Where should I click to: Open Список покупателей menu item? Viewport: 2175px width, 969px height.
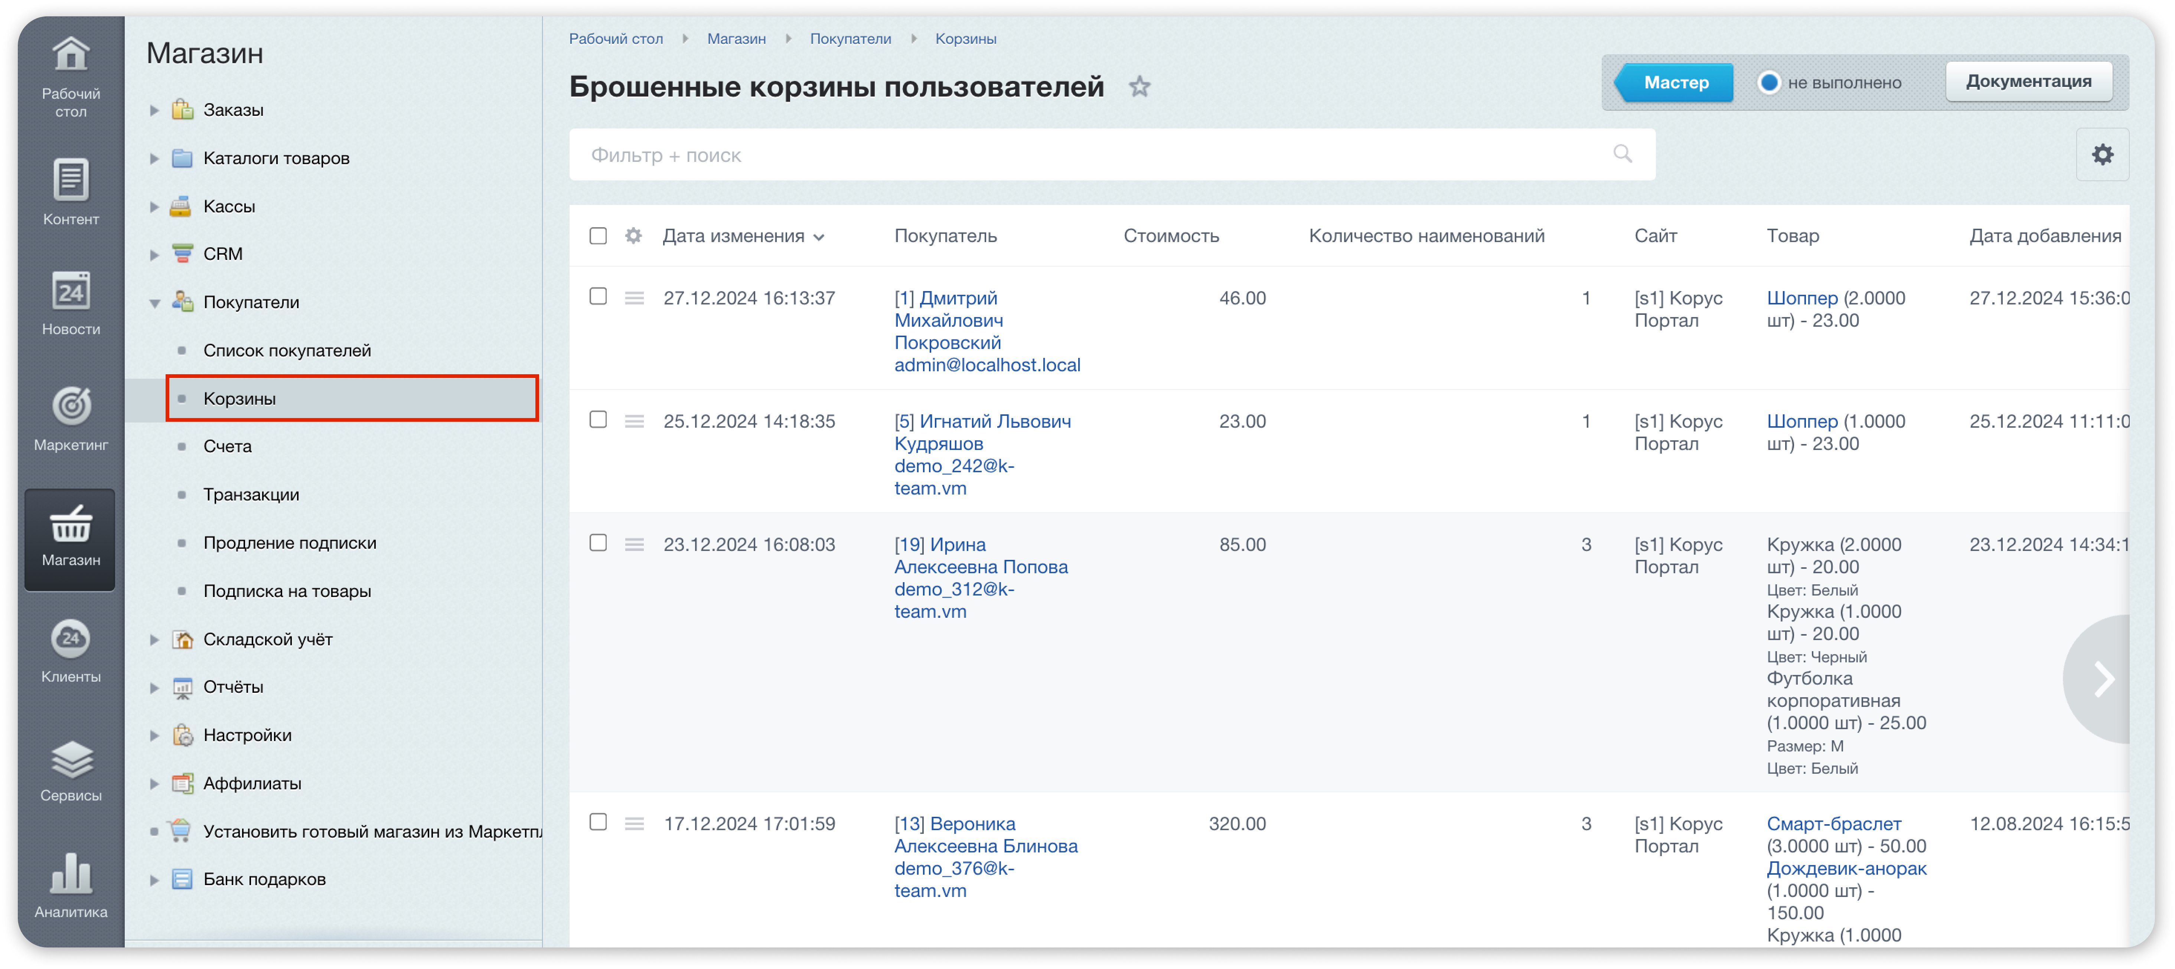[287, 350]
